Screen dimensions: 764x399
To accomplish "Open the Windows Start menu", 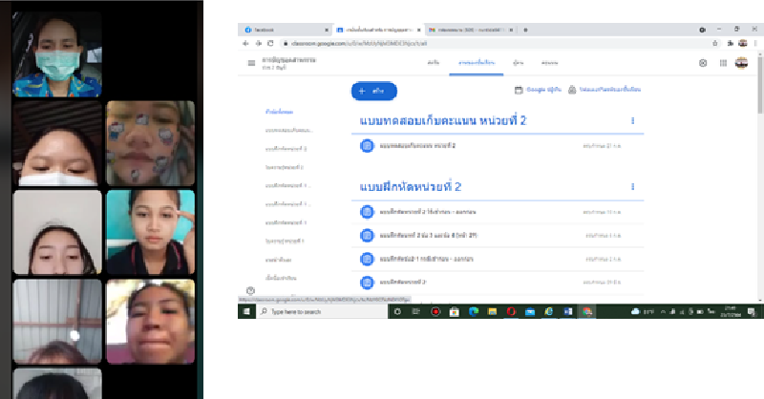I will tap(244, 312).
